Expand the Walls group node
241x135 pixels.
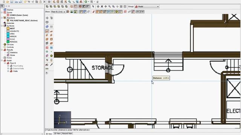8,71
